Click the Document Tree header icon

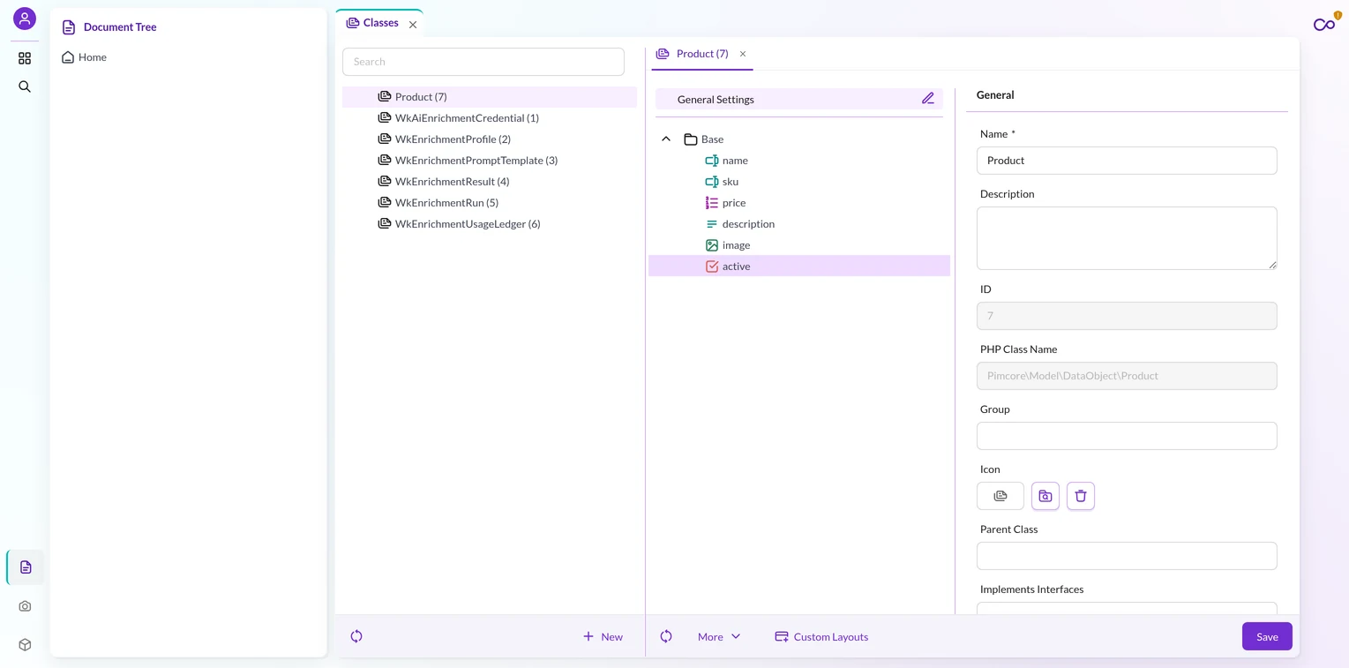[x=69, y=27]
